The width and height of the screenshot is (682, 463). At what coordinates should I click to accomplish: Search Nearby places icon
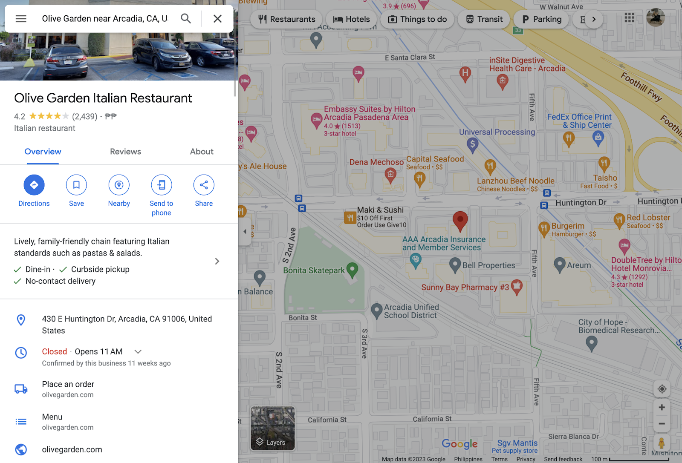pos(119,185)
